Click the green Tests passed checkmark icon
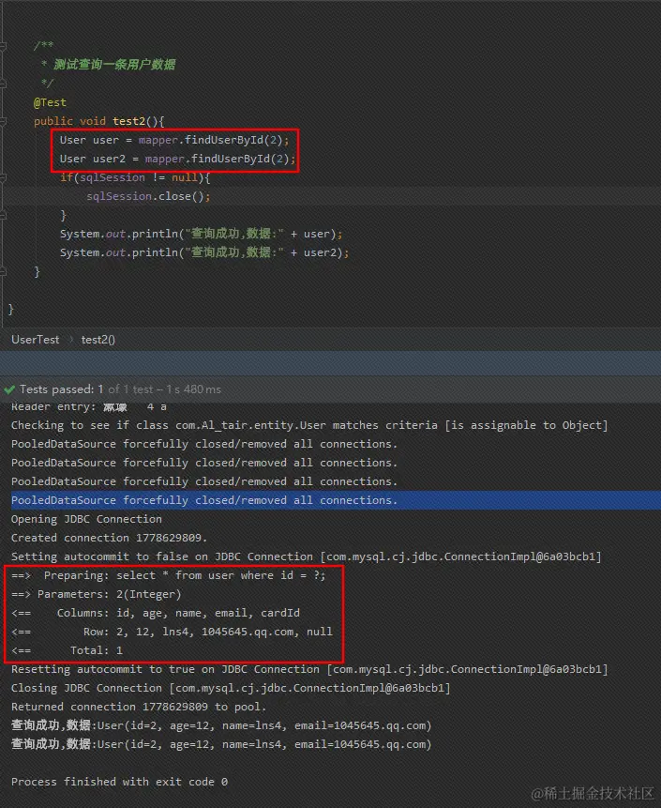Screen dimensions: 661x808 (x=9, y=389)
